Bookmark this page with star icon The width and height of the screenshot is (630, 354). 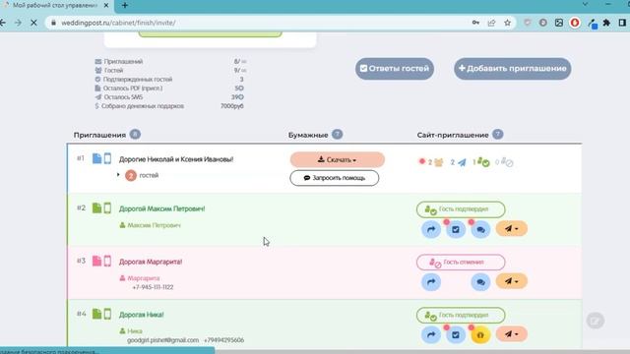point(508,23)
